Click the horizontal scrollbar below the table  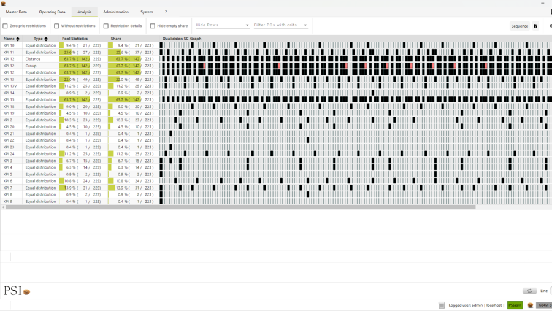pyautogui.click(x=240, y=207)
